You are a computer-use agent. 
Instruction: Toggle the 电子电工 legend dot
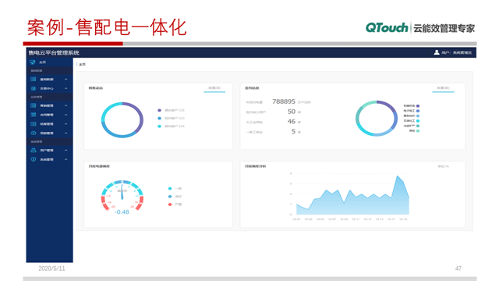pyautogui.click(x=418, y=111)
